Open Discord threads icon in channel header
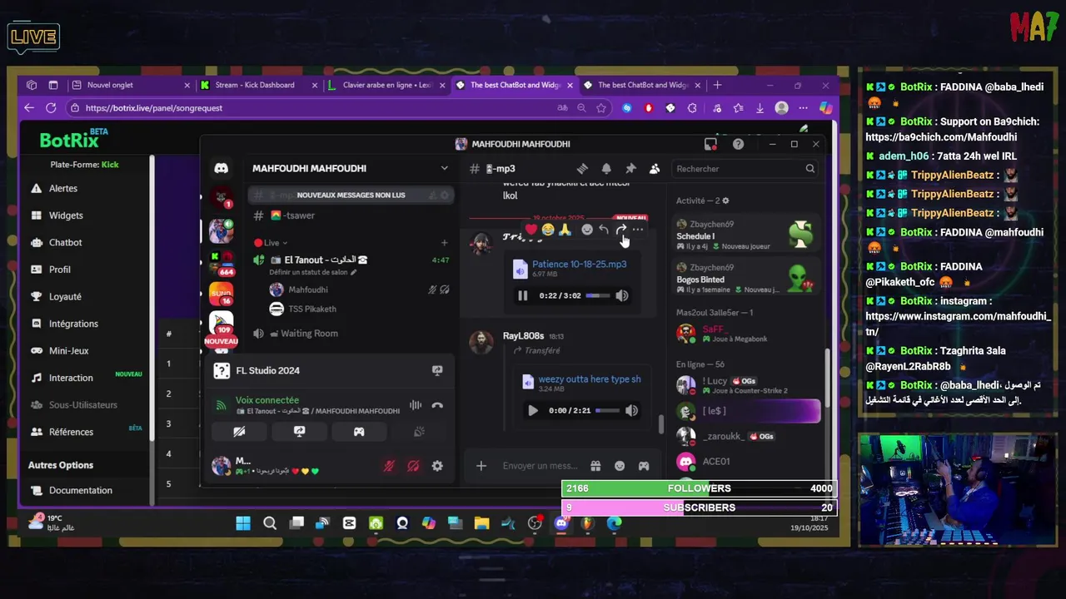Image resolution: width=1066 pixels, height=599 pixels. point(582,169)
